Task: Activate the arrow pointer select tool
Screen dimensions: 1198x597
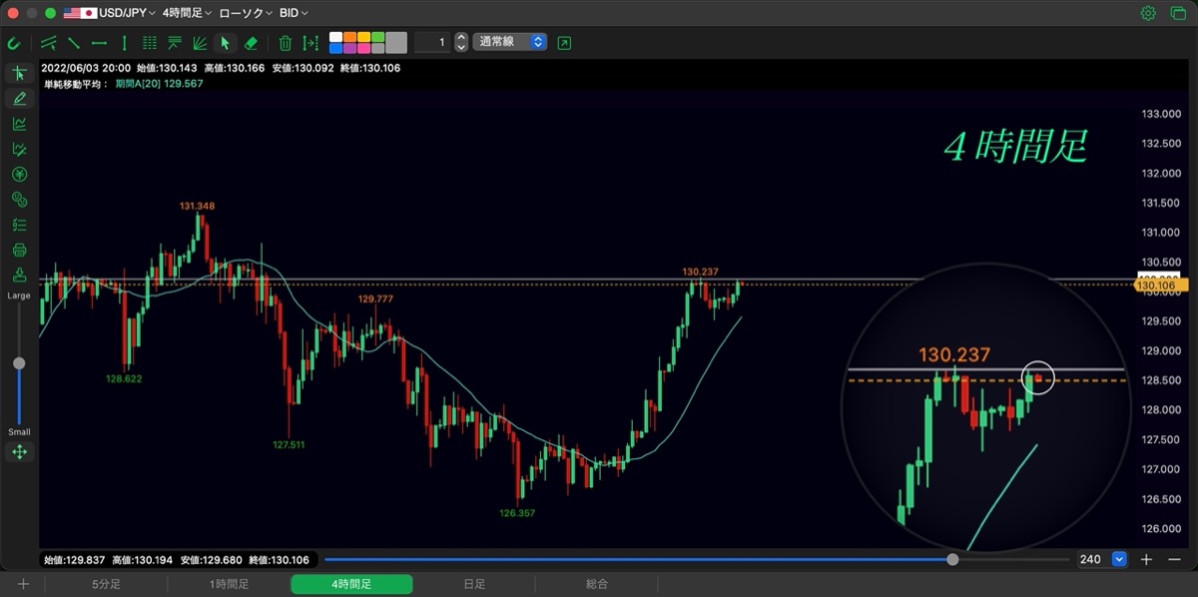Action: [x=225, y=43]
